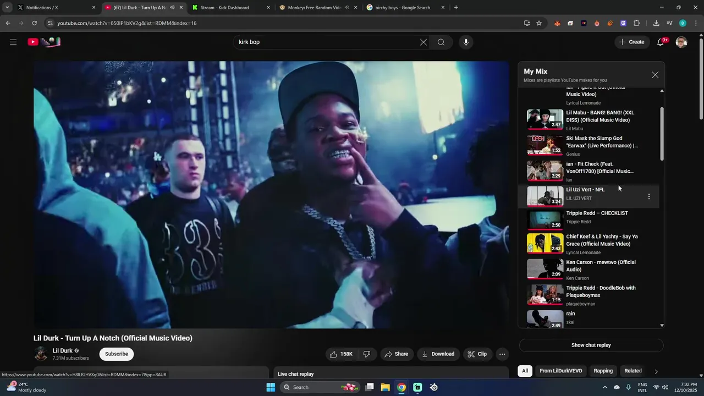This screenshot has width=704, height=396.
Task: Download the video
Action: [x=438, y=354]
